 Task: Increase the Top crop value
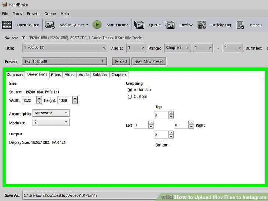point(171,113)
